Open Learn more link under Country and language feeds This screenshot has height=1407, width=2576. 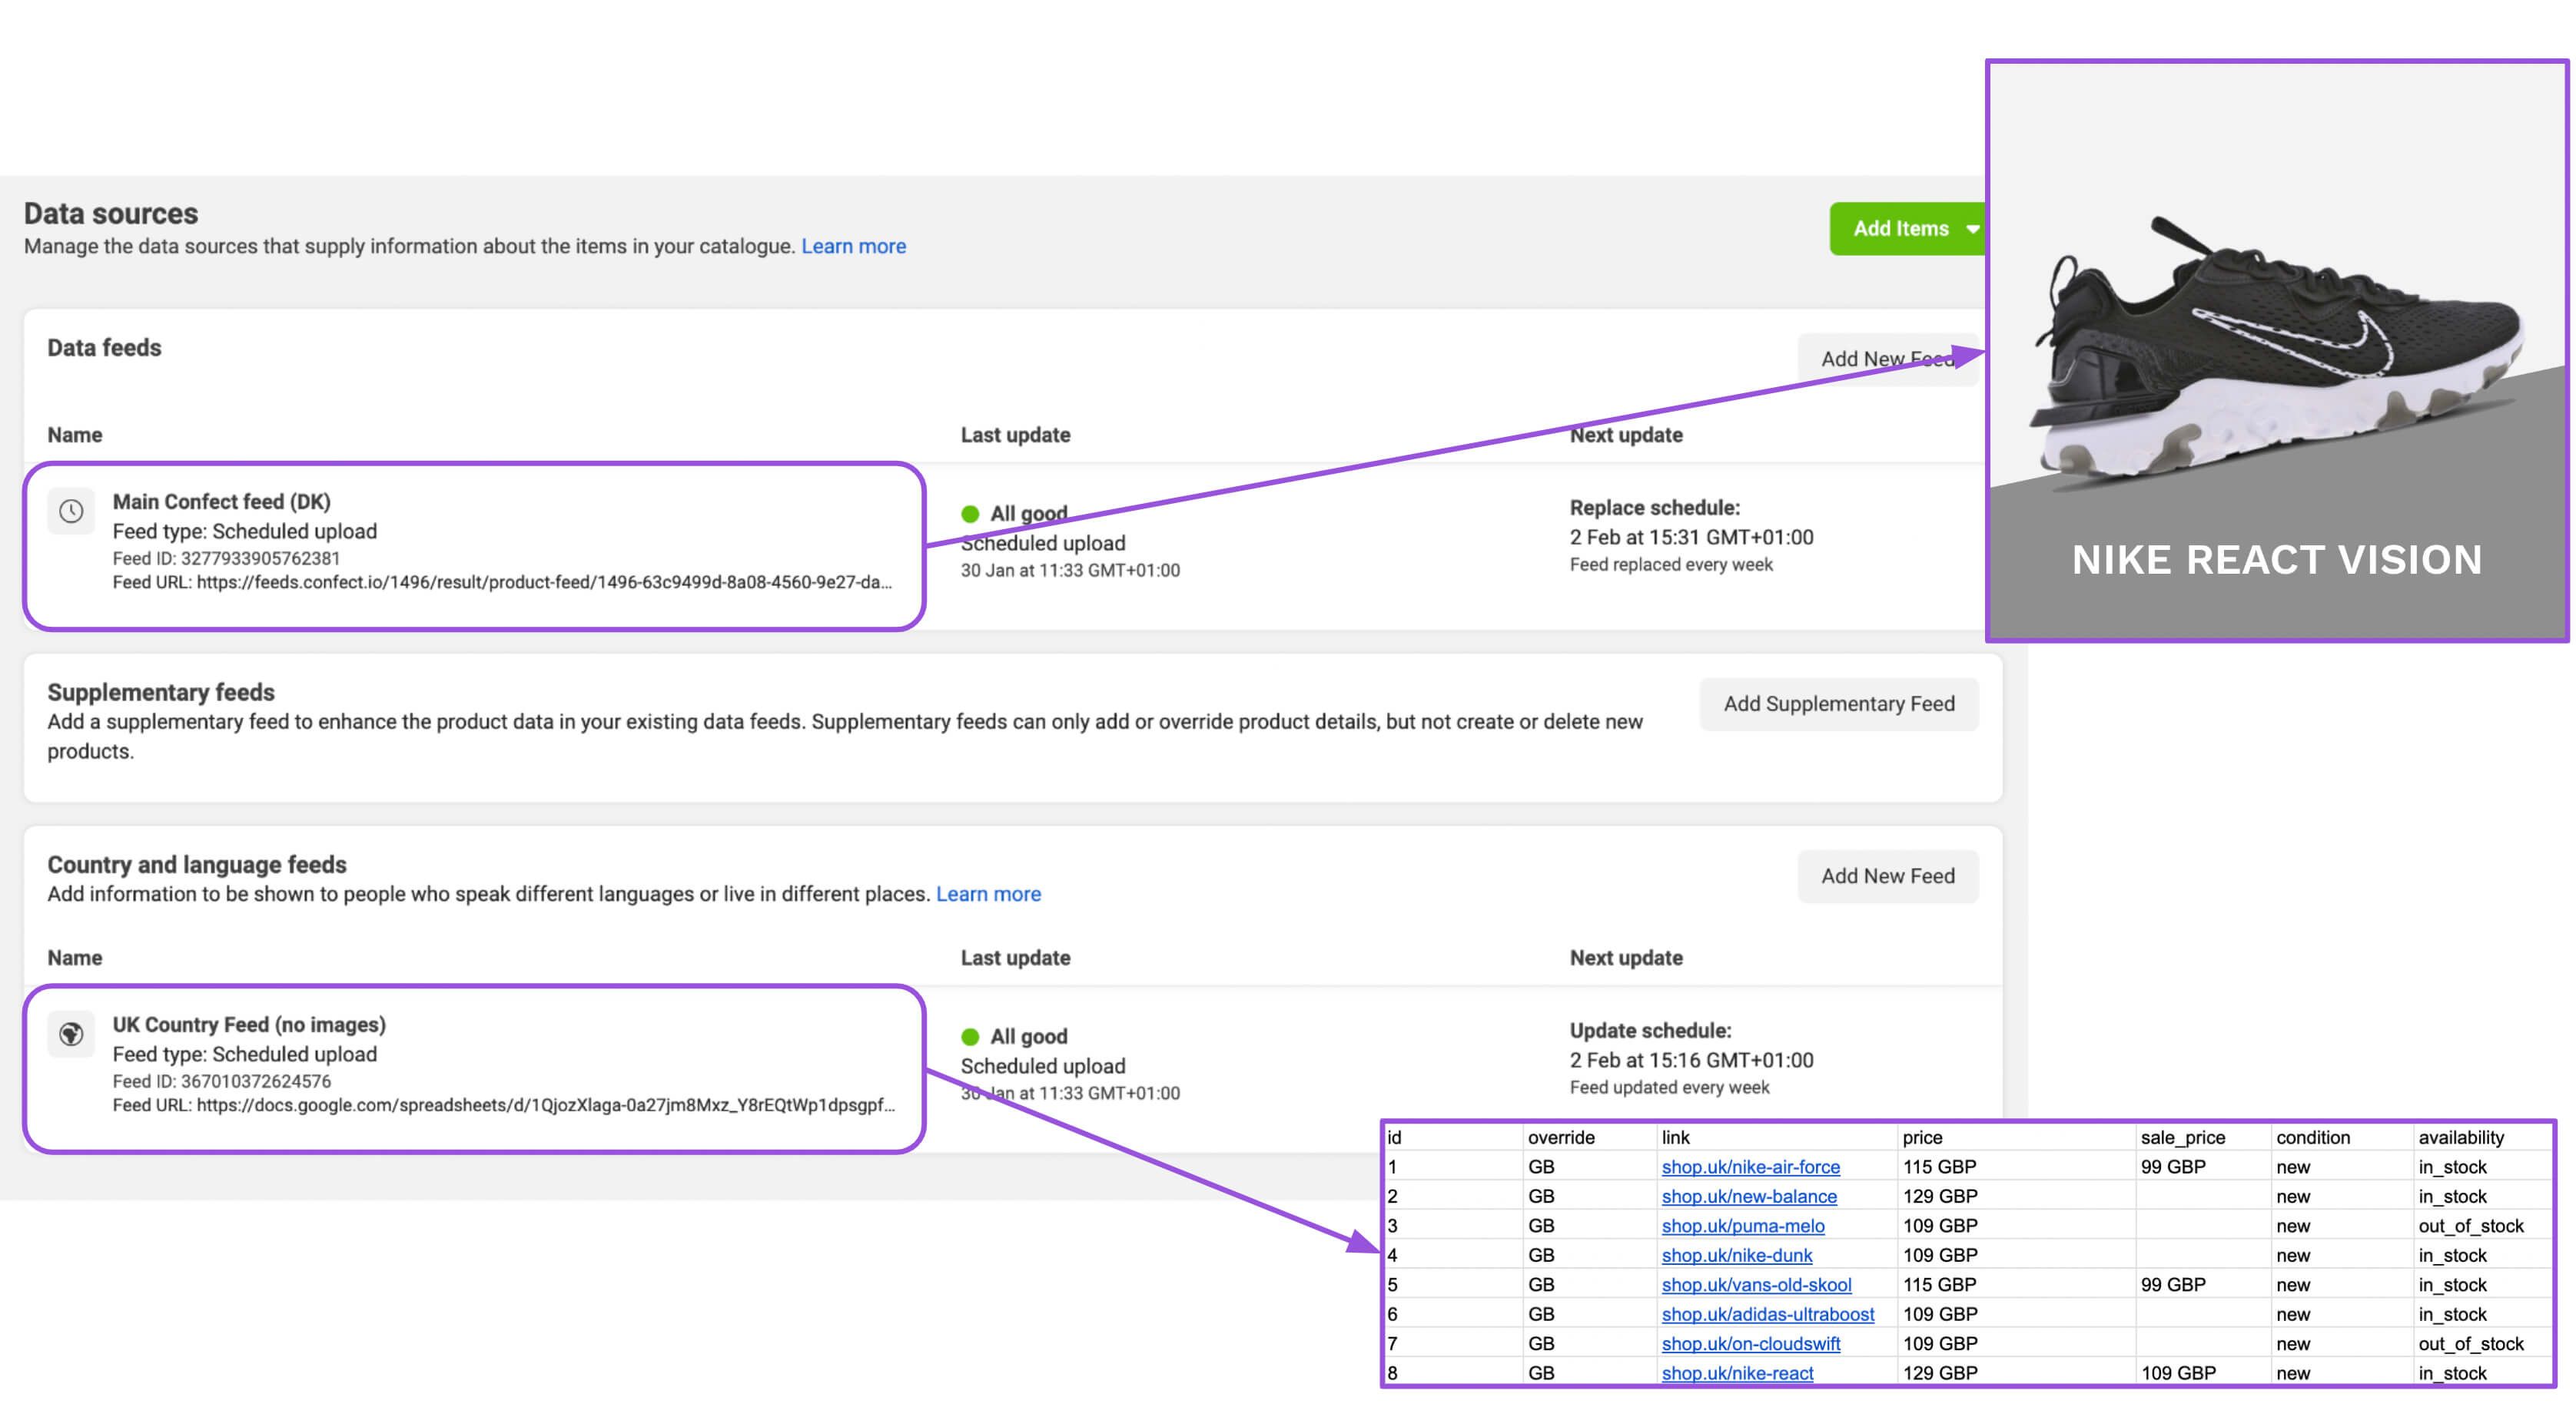(x=988, y=895)
